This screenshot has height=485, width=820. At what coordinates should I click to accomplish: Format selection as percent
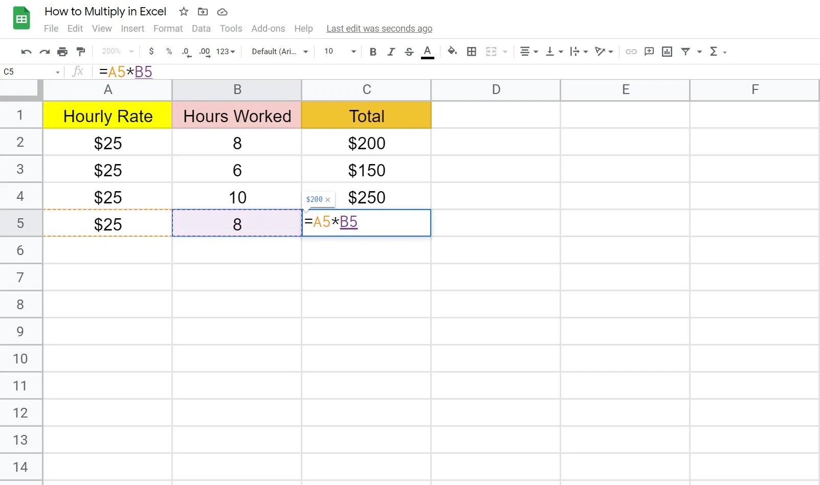pyautogui.click(x=169, y=52)
